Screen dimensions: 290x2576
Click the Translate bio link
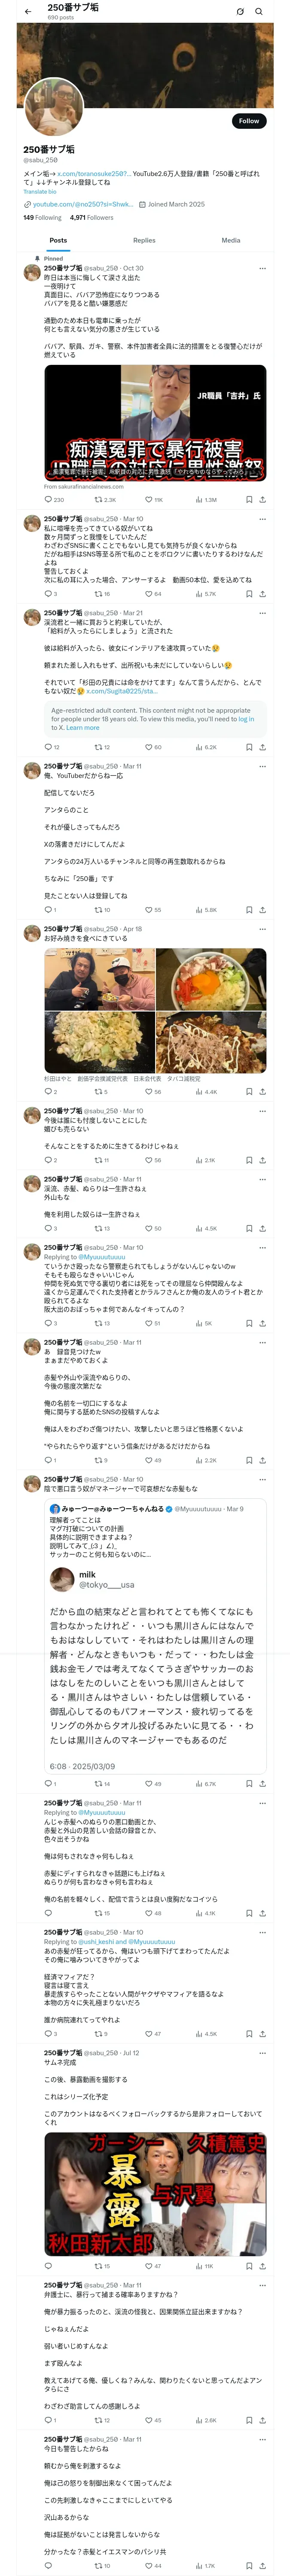tap(39, 191)
